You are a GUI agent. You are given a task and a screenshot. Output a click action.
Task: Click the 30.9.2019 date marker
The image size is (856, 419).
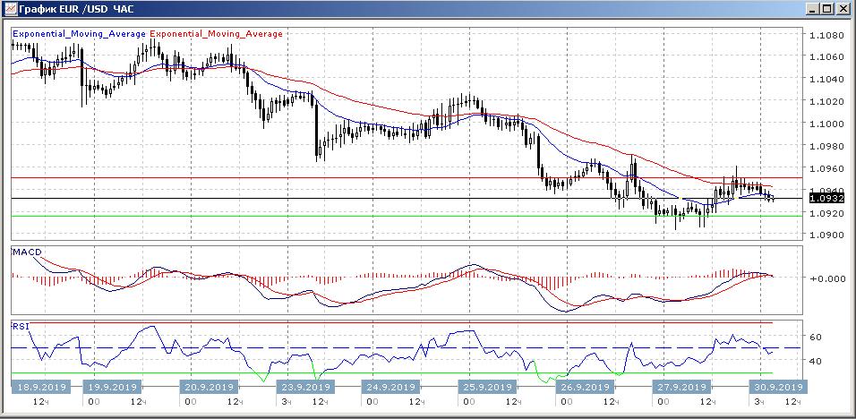click(x=775, y=388)
